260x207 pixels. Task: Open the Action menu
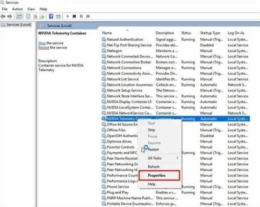point(17,9)
